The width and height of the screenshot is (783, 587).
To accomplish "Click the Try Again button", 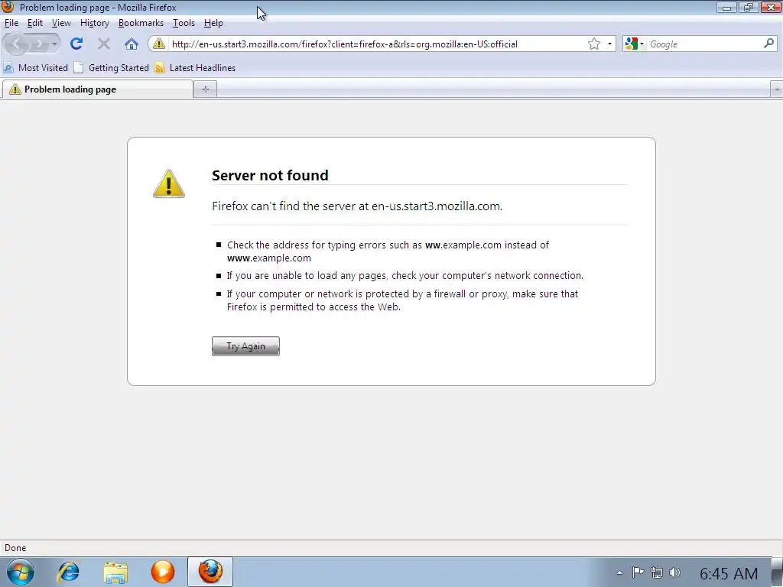I will (x=245, y=346).
